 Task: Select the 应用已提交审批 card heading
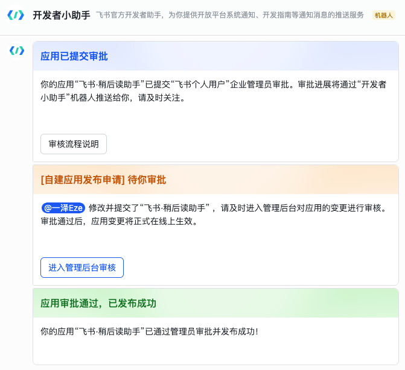[74, 56]
